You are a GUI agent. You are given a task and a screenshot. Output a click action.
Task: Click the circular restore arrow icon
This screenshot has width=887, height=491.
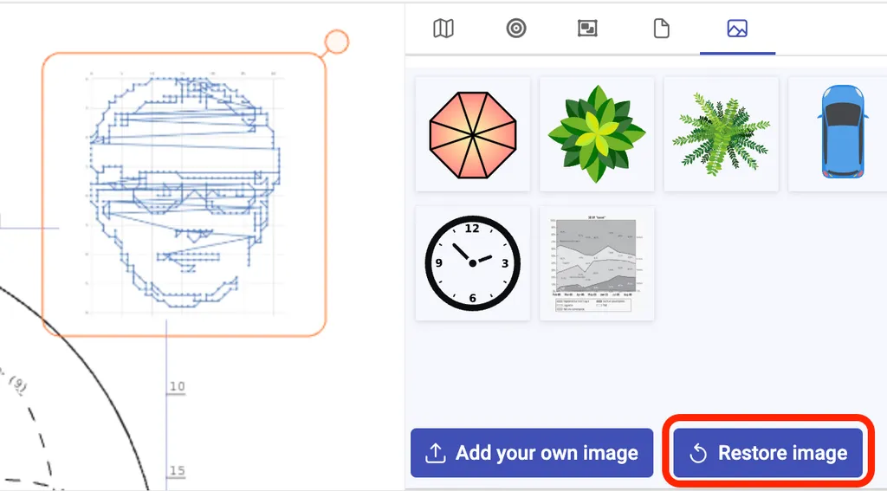click(698, 454)
